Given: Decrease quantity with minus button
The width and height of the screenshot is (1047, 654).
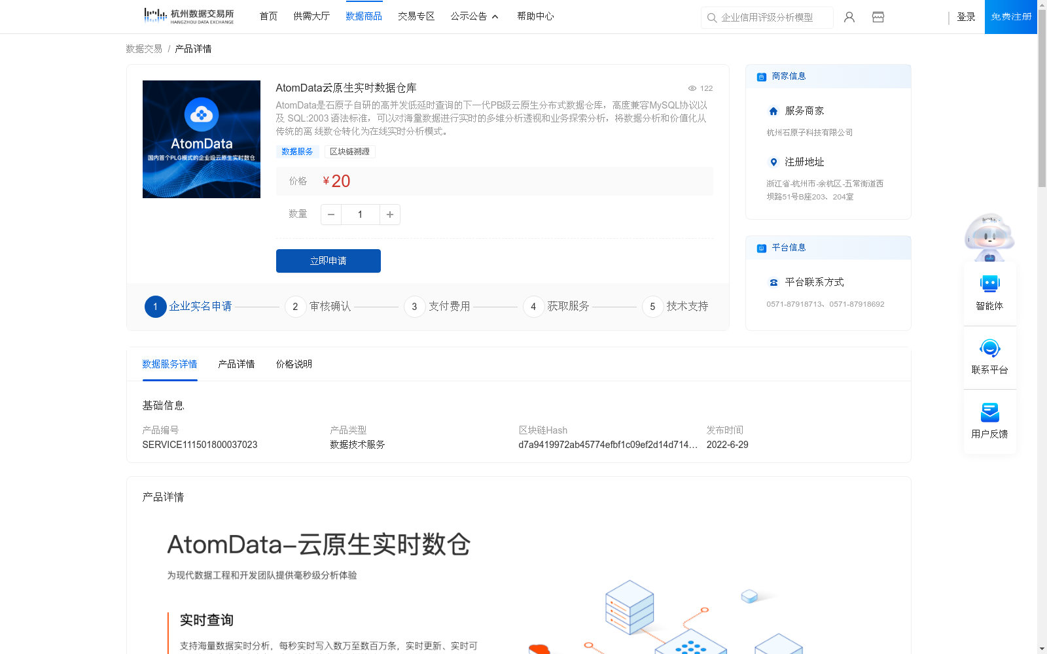Looking at the screenshot, I should point(331,215).
